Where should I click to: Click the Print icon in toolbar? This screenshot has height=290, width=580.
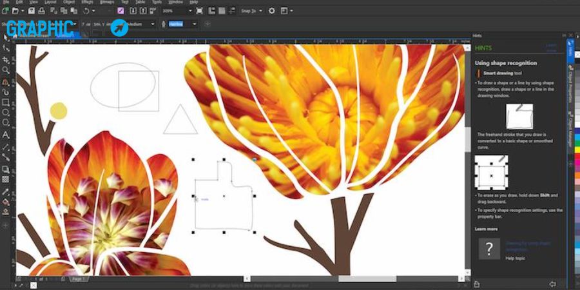pyautogui.click(x=42, y=11)
